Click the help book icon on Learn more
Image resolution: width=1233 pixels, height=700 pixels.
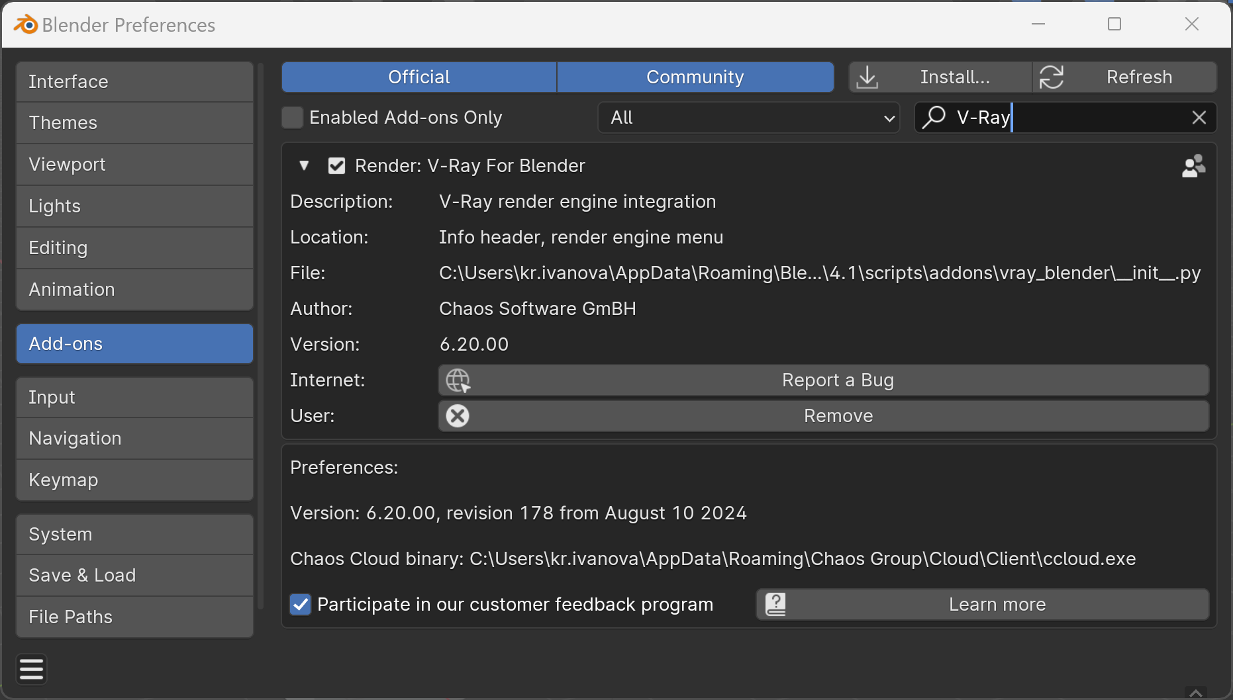point(775,604)
